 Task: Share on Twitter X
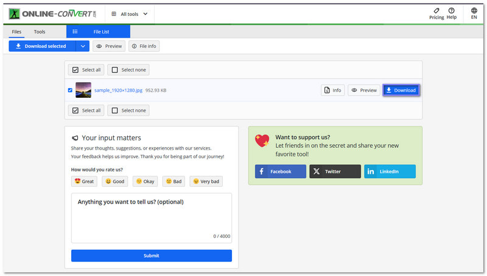coord(335,171)
